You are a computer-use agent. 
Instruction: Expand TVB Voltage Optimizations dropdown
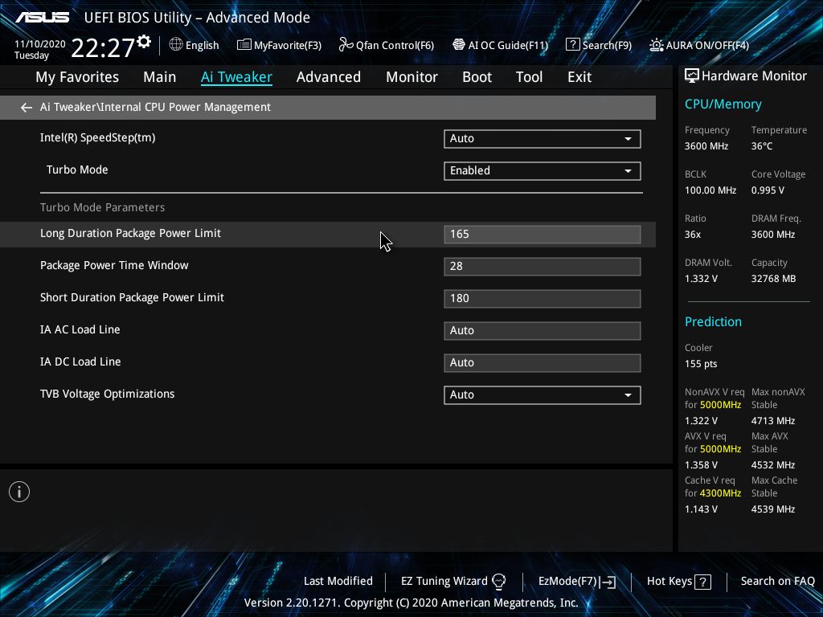pyautogui.click(x=543, y=395)
